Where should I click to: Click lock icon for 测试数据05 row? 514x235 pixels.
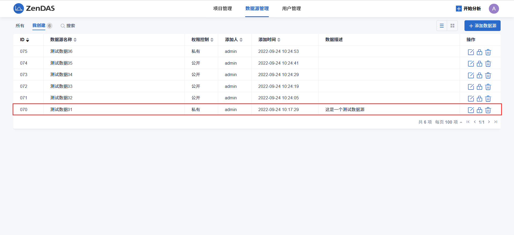(479, 64)
